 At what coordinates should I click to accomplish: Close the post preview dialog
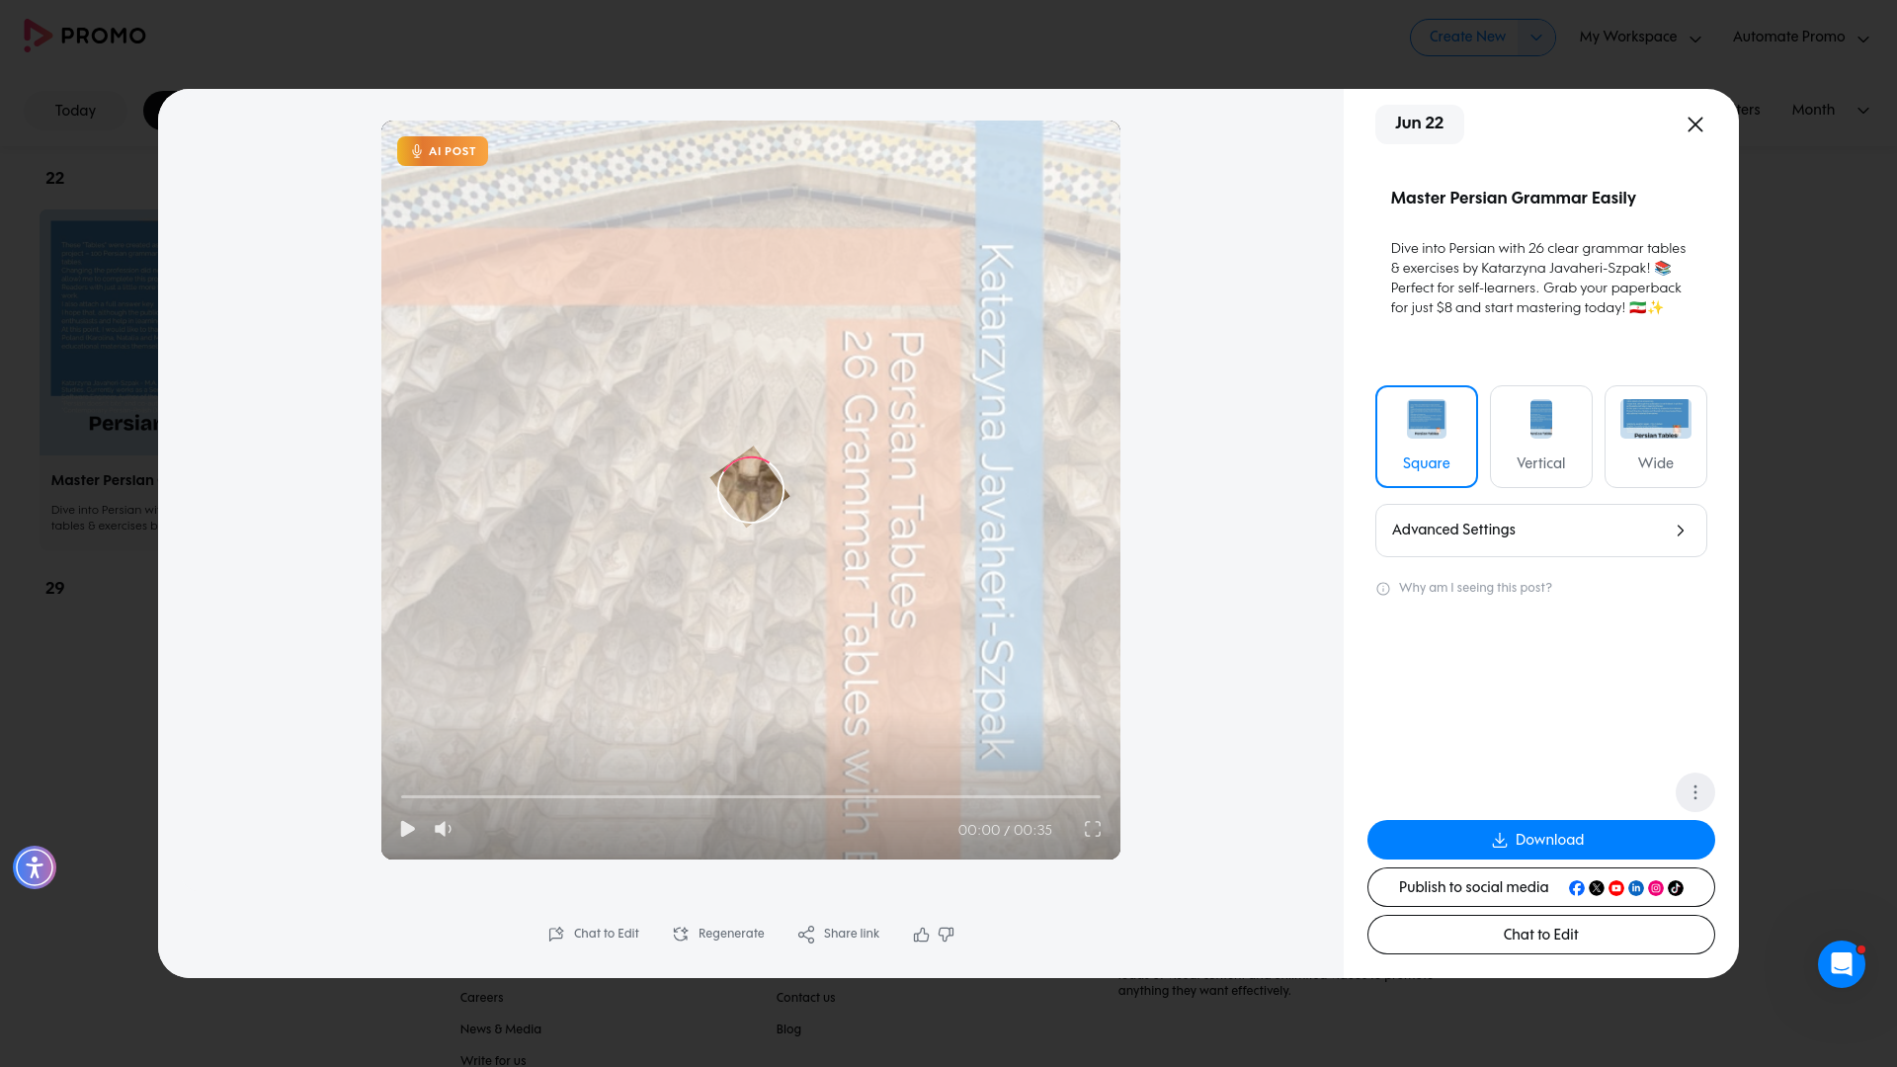[x=1694, y=124]
